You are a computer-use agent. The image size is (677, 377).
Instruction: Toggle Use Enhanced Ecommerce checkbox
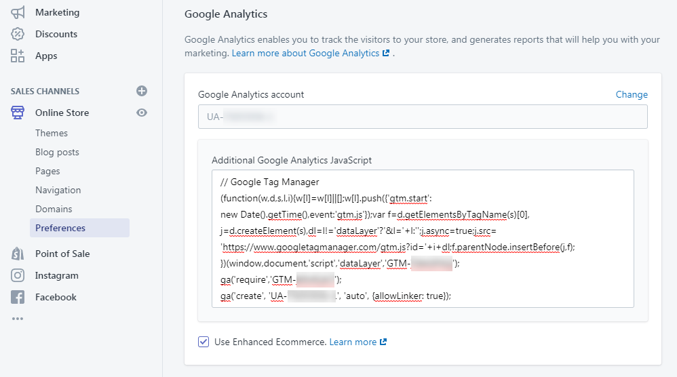[x=204, y=342]
